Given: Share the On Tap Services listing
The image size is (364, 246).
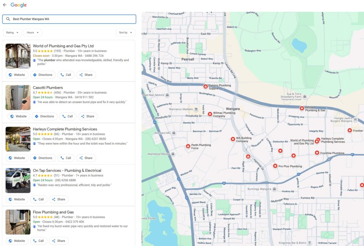Looking at the screenshot, I should [x=59, y=199].
